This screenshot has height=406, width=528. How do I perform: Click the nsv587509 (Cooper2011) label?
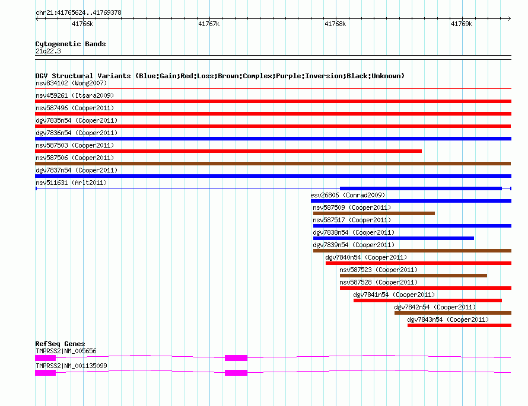tap(352, 207)
